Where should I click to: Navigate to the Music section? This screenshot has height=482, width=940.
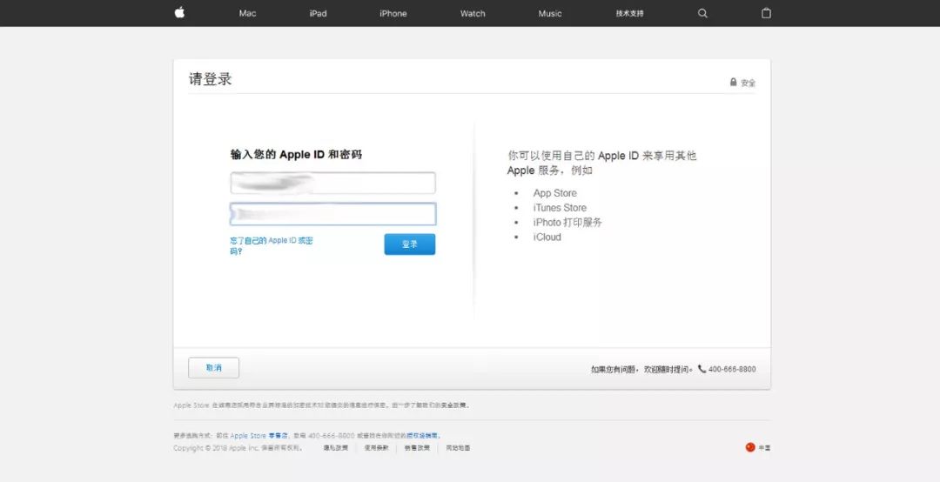click(x=549, y=14)
